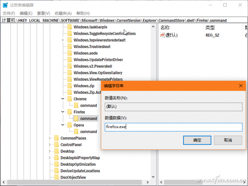This screenshot has height=186, width=248.
Task: Click the ControlPanel folder icon
Action: click(x=56, y=145)
